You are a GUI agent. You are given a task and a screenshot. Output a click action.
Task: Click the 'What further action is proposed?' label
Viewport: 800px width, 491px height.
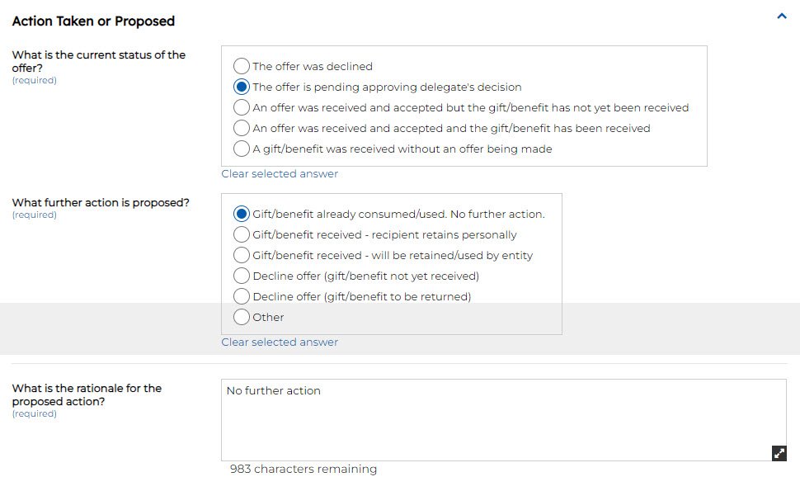click(x=101, y=203)
